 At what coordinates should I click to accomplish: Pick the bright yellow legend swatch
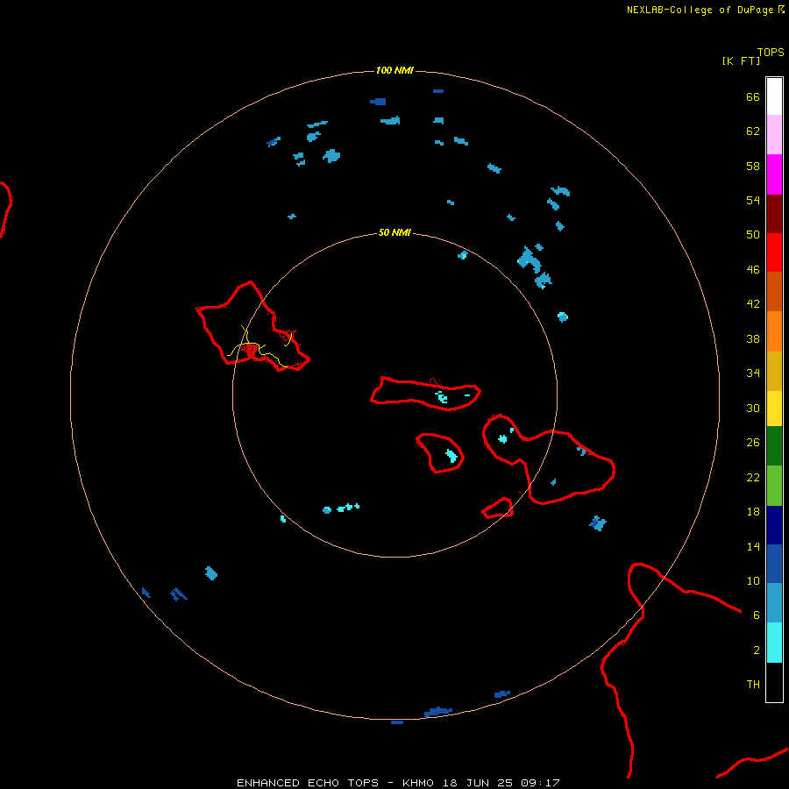pyautogui.click(x=774, y=408)
